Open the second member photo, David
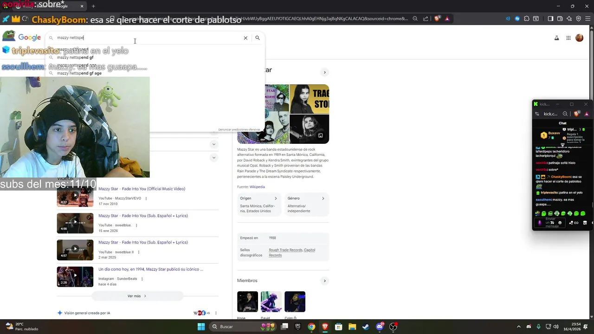This screenshot has height=334, width=594. [x=271, y=302]
